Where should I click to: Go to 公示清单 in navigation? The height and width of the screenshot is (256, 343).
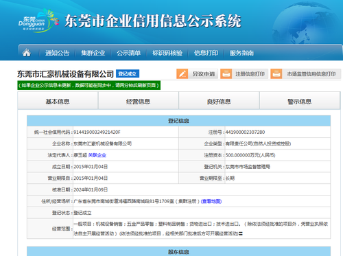click(x=129, y=53)
